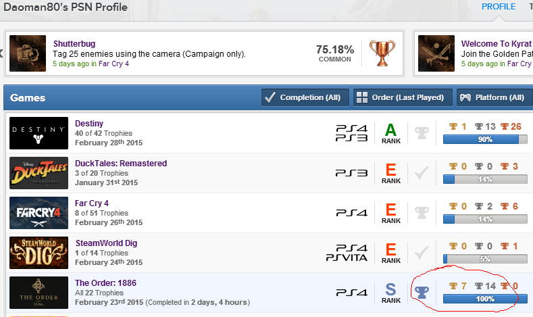Open the Completion (All) filter dropdown
The width and height of the screenshot is (533, 317).
click(305, 97)
